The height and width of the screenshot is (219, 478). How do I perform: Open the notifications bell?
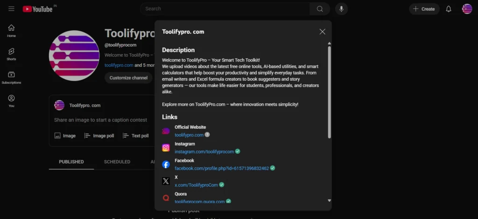coord(449,9)
